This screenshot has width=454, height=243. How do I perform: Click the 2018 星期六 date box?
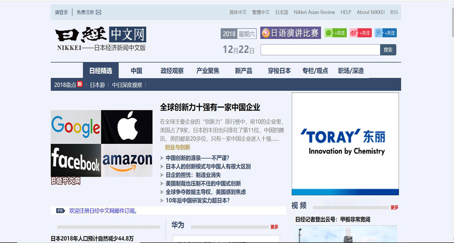pos(239,34)
